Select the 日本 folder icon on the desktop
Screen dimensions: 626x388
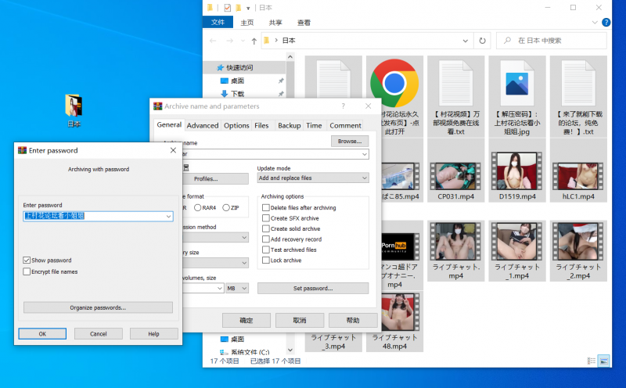click(x=74, y=105)
